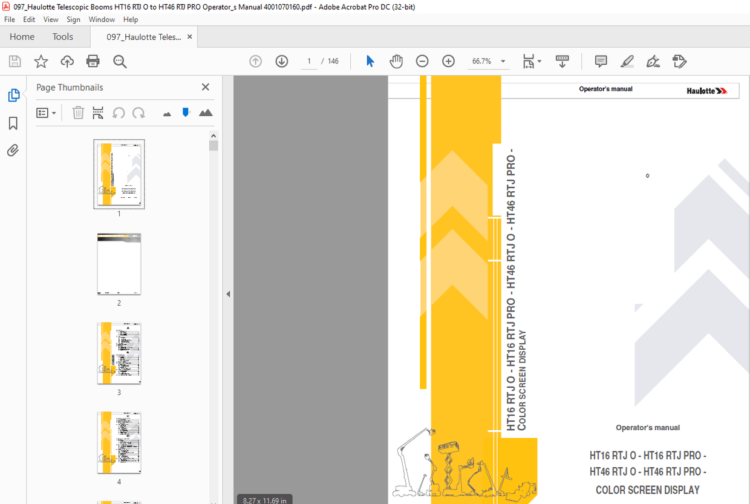Open the View menu
The image size is (750, 504).
(51, 19)
